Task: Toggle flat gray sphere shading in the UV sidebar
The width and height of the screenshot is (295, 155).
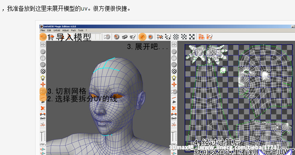Action: click(174, 52)
